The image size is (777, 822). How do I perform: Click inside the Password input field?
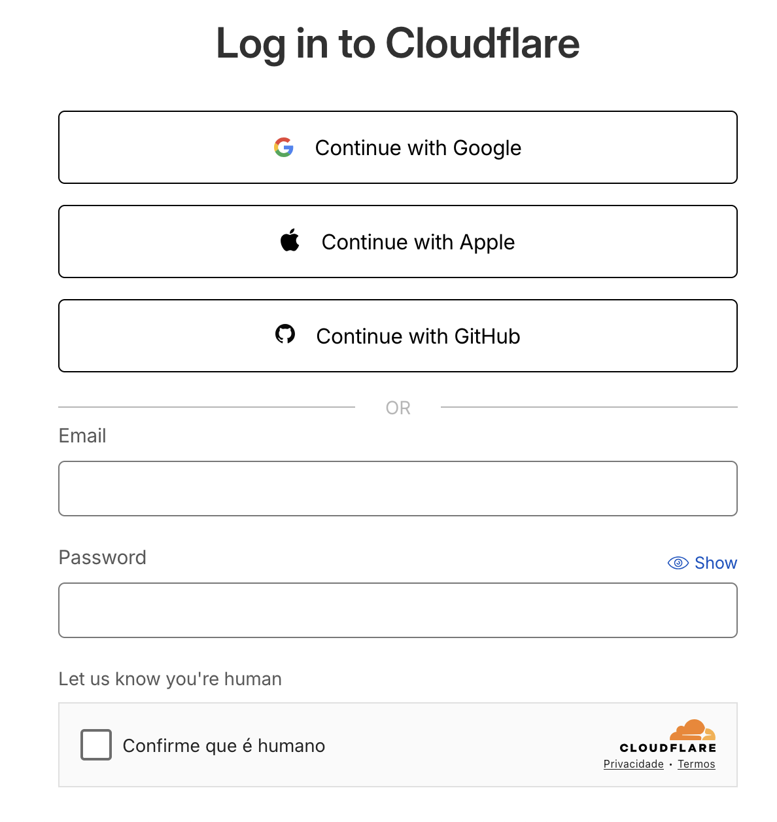[398, 610]
